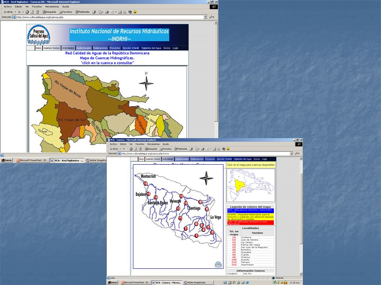The width and height of the screenshot is (381, 285).
Task: Click Inicio Start button on bottom taskbar
Action: pos(112,283)
